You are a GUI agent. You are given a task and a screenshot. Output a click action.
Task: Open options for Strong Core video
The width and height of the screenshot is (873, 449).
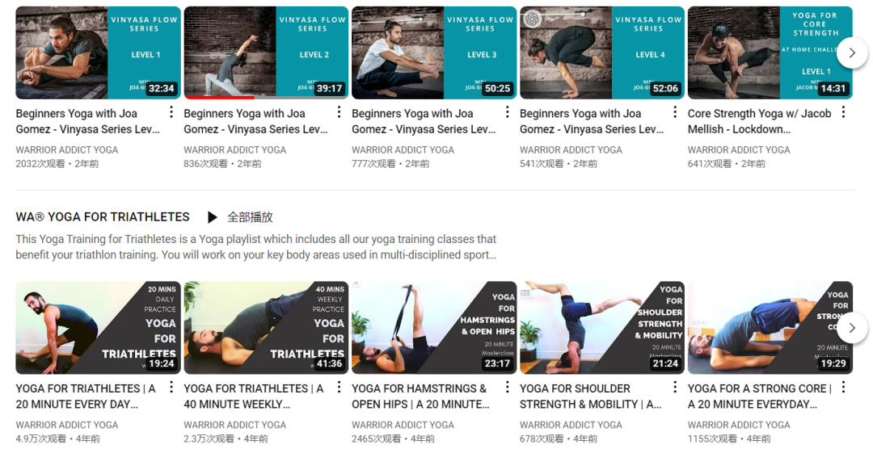click(x=843, y=388)
